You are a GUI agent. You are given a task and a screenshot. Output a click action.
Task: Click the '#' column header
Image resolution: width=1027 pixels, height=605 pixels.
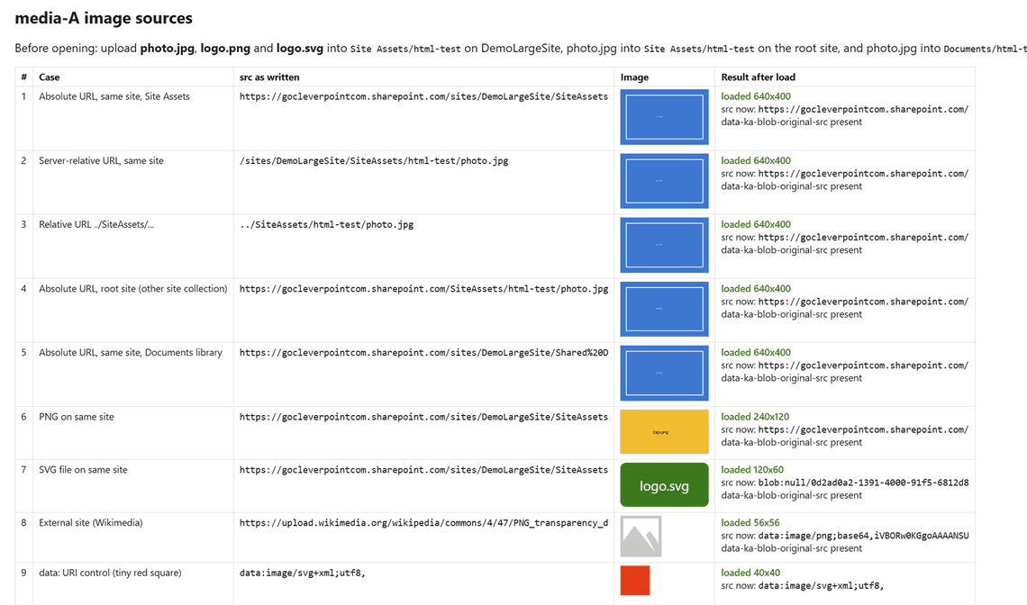(23, 77)
